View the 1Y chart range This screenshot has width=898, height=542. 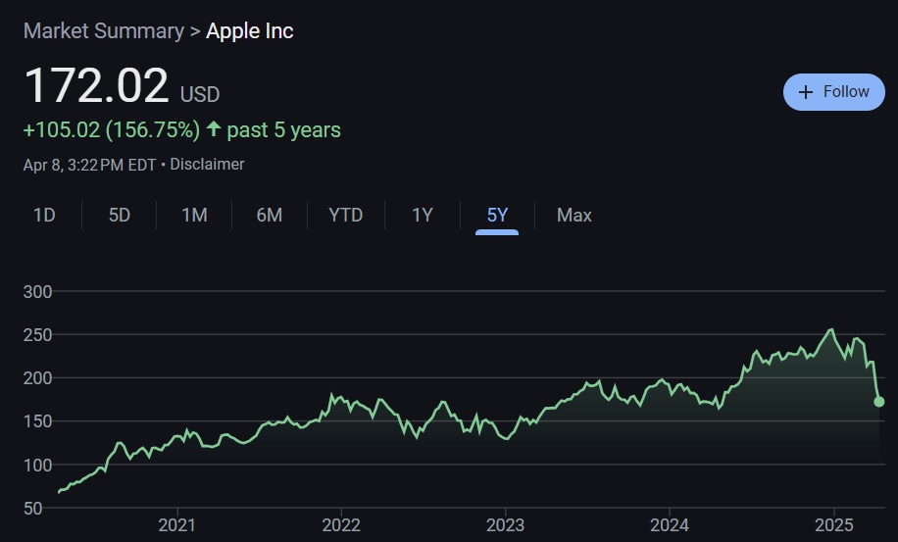422,215
